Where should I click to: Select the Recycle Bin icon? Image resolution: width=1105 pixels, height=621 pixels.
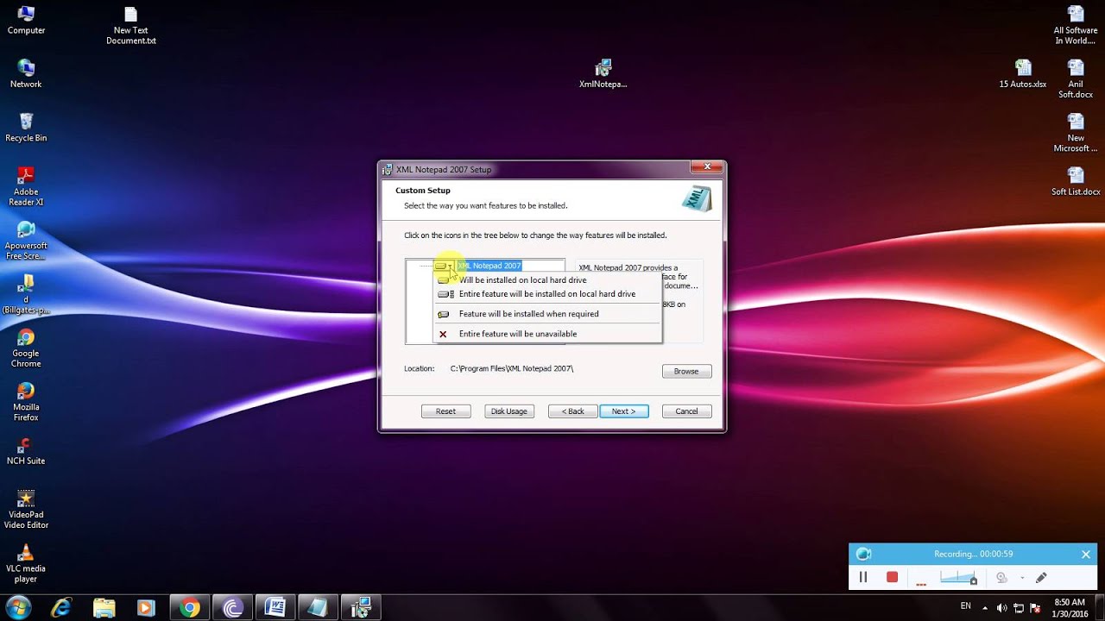click(26, 127)
